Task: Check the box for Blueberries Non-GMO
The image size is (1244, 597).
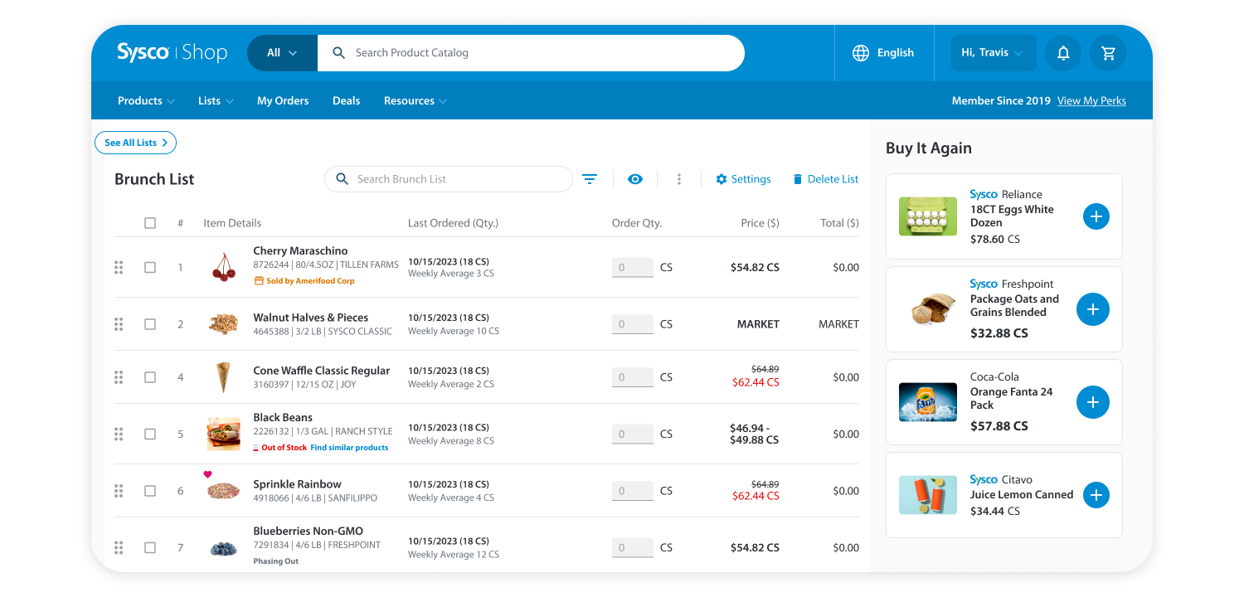Action: 150,547
